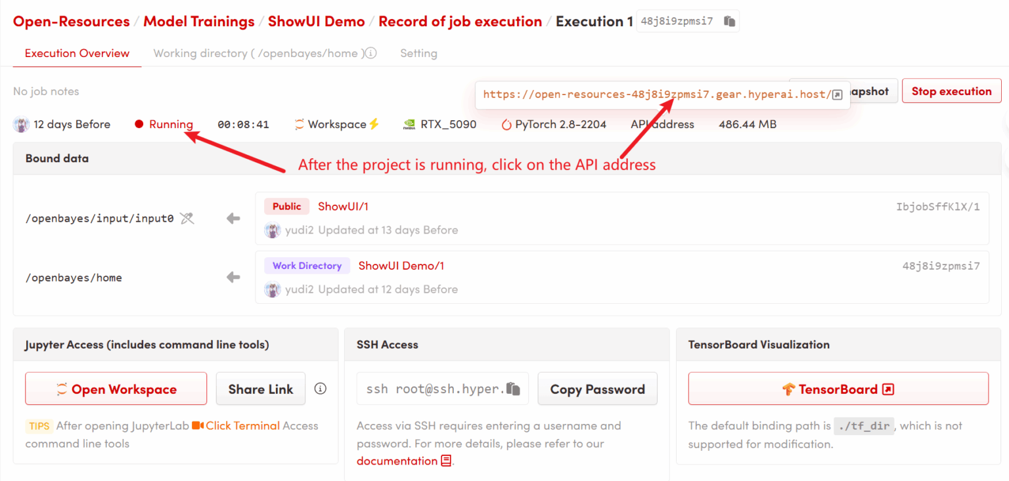
Task: Copy the execution ID 48j8i9zpmsi7
Action: click(729, 22)
